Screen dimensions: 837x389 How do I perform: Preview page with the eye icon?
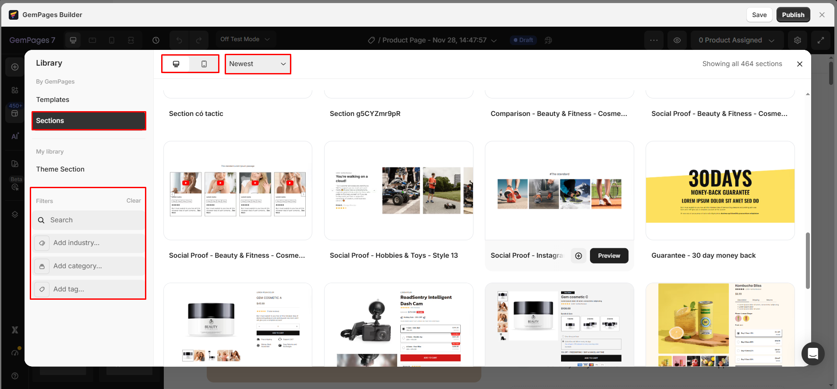[677, 40]
